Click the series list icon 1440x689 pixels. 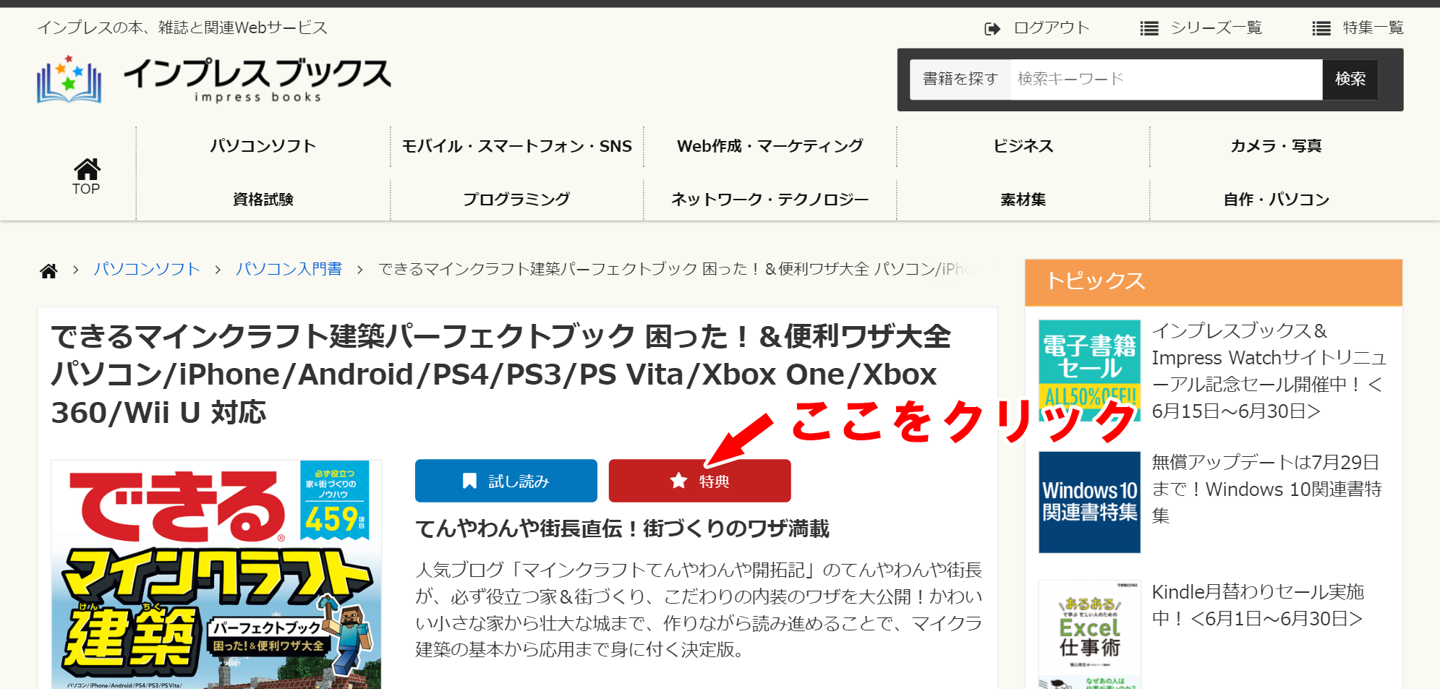[x=1149, y=28]
